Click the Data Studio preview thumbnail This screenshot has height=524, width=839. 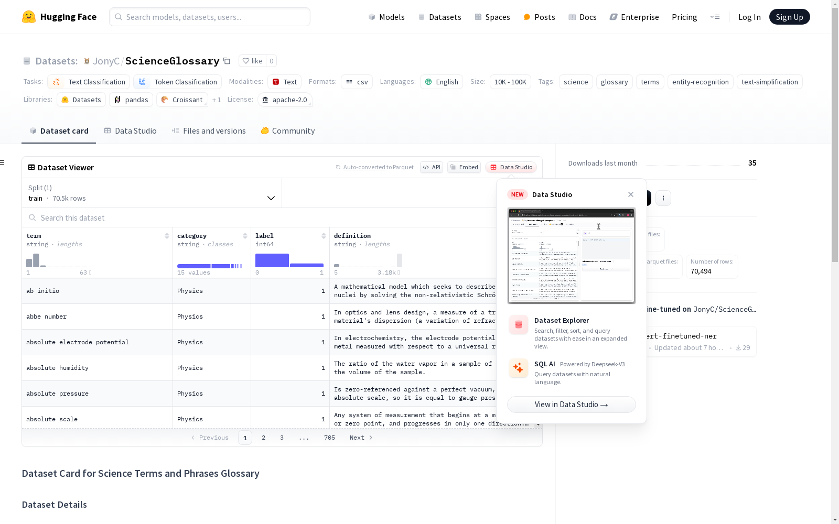572,256
